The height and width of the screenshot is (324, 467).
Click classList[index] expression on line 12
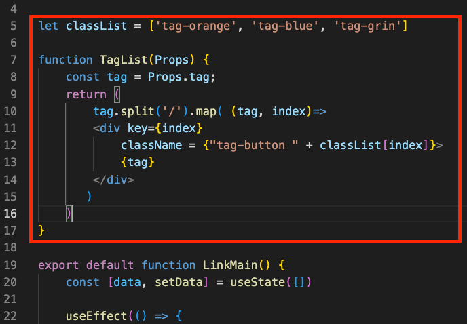coord(374,145)
